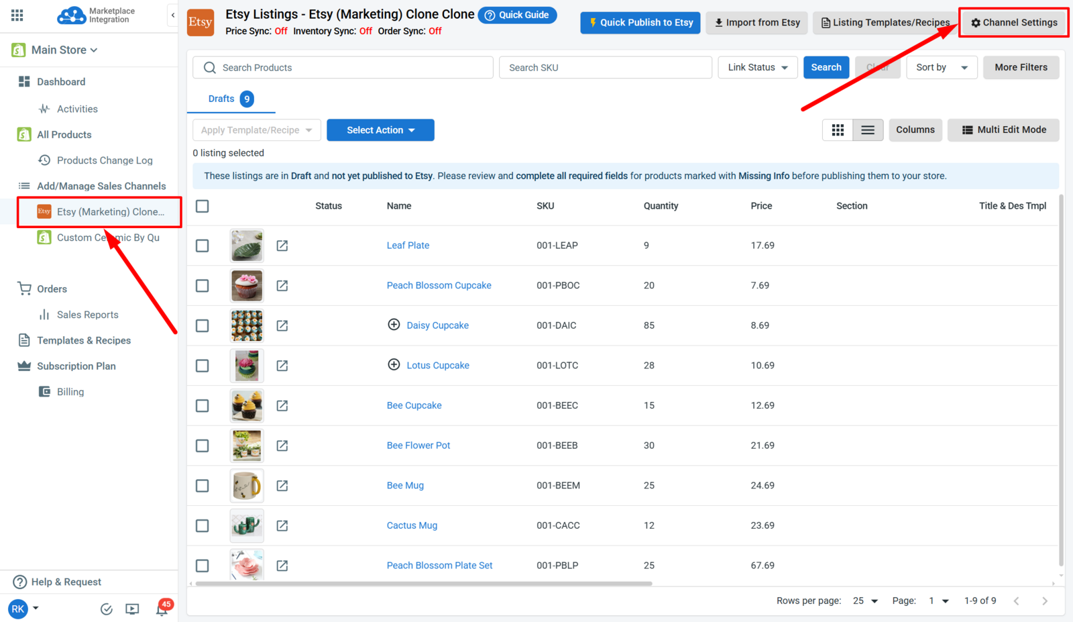The width and height of the screenshot is (1073, 622).
Task: Open the apps grid menu icon
Action: point(17,15)
